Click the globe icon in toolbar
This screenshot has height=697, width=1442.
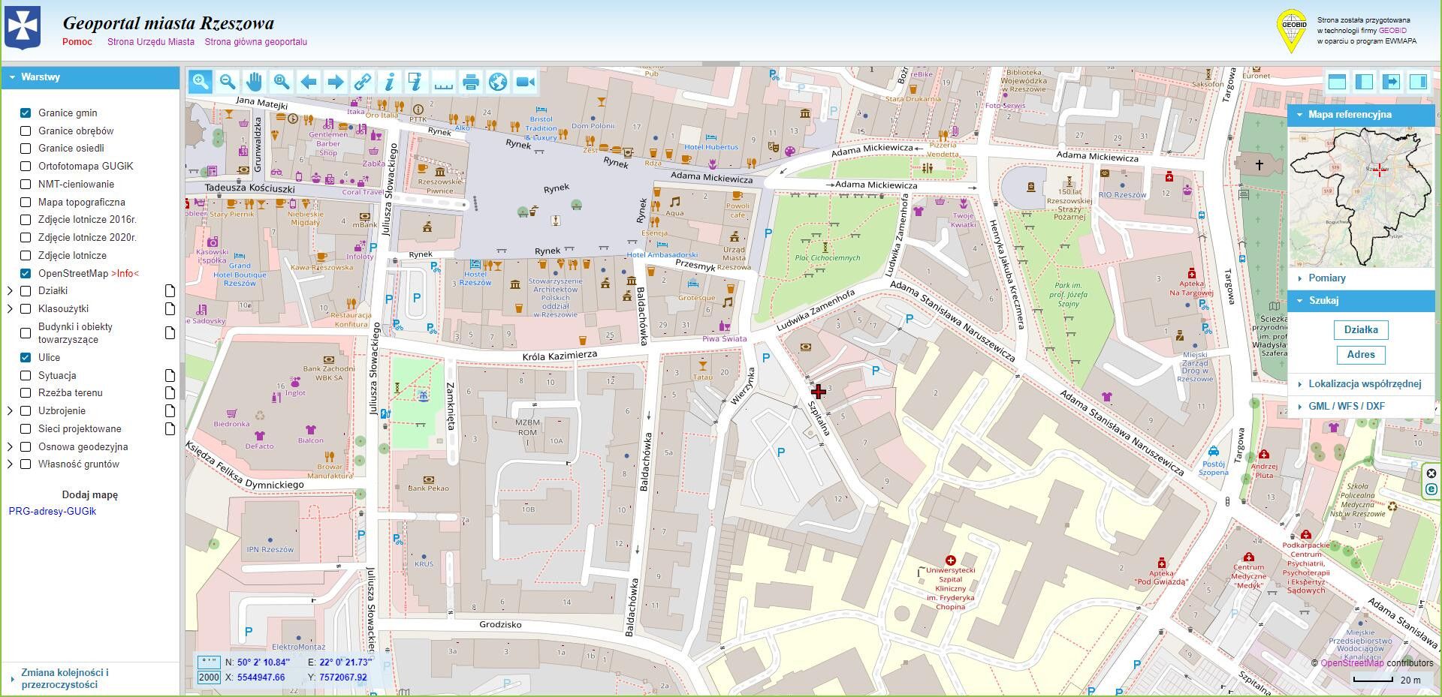pyautogui.click(x=498, y=82)
